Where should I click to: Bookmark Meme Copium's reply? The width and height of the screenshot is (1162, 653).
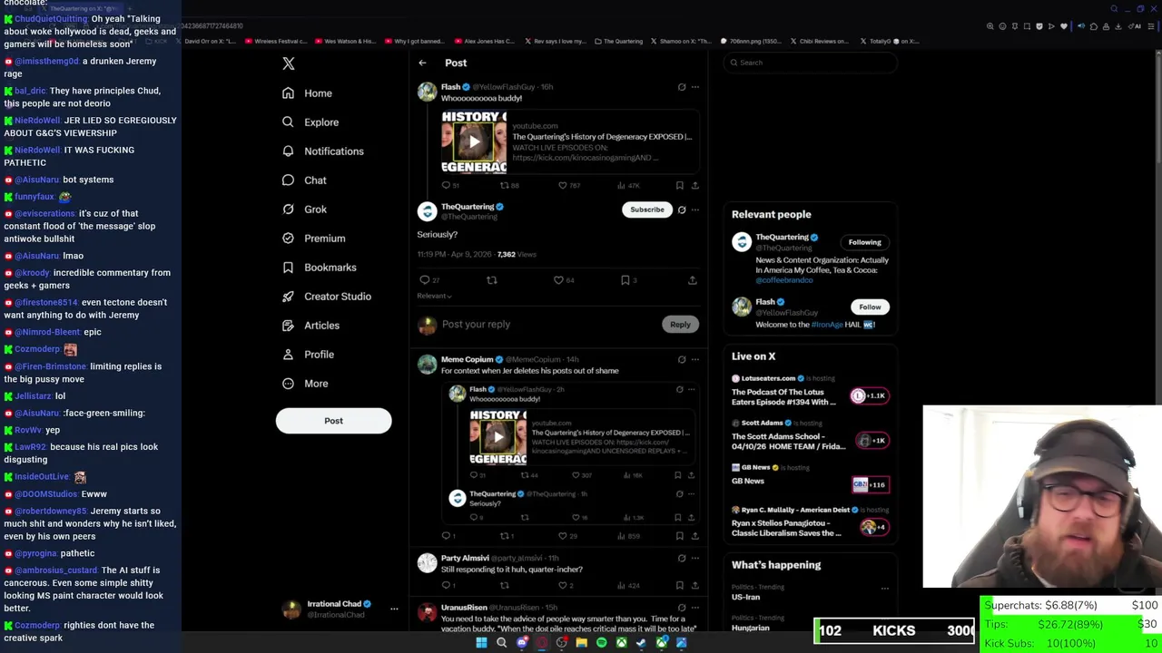(679, 536)
